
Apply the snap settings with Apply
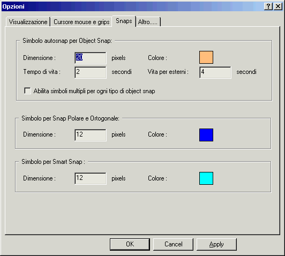point(216,244)
